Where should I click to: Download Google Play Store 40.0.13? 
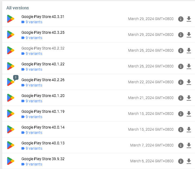[189, 145]
